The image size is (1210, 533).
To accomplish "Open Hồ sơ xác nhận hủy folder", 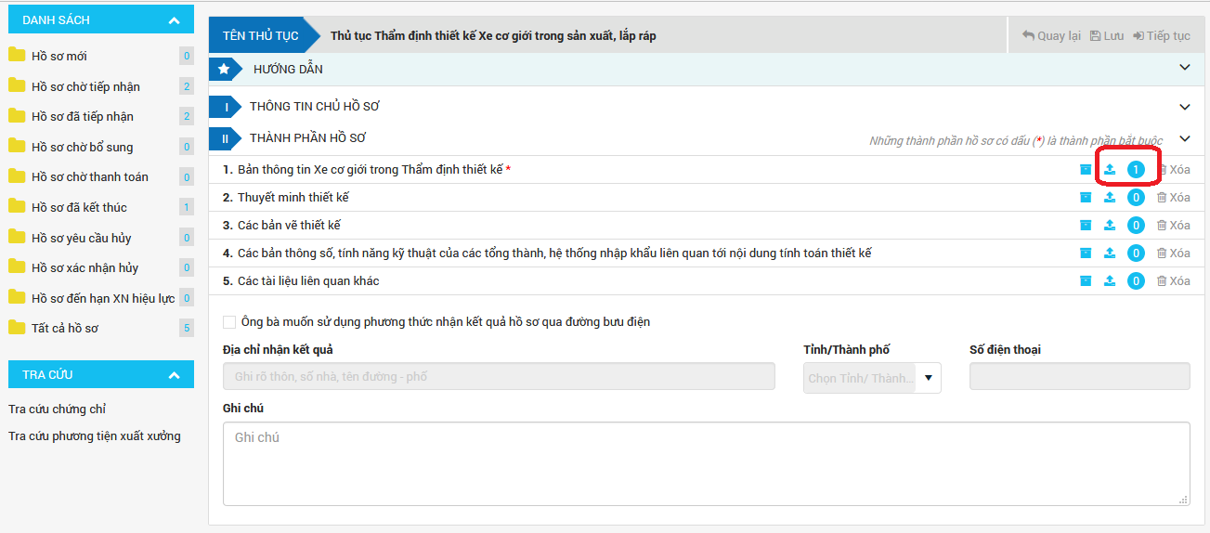I will pos(85,267).
